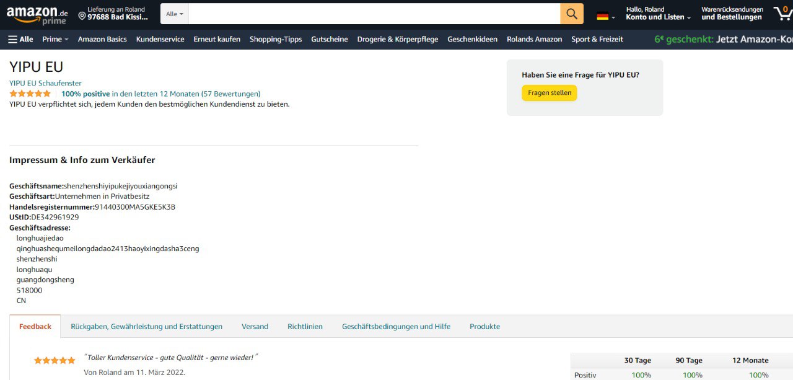Click the 30 Tage column header
Image resolution: width=793 pixels, height=380 pixels.
pyautogui.click(x=637, y=360)
